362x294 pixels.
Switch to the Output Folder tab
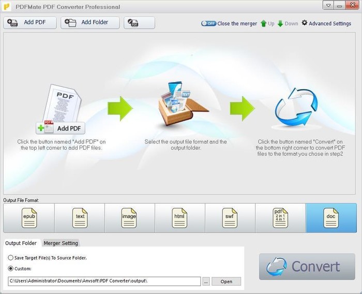coord(21,243)
